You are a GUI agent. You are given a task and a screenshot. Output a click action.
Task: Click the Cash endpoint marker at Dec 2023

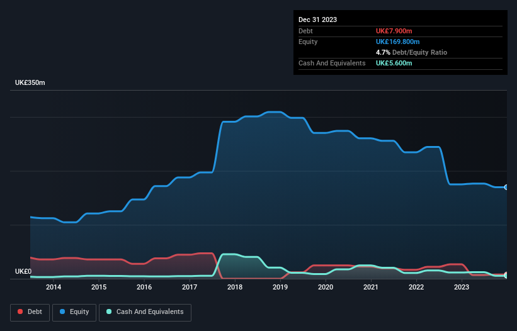(506, 276)
